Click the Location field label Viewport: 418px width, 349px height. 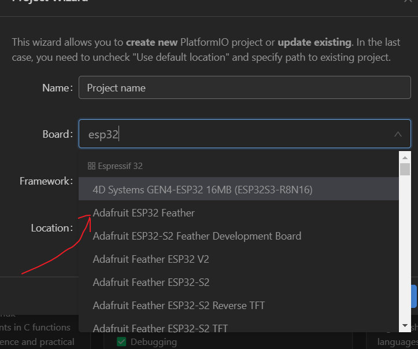click(x=51, y=228)
